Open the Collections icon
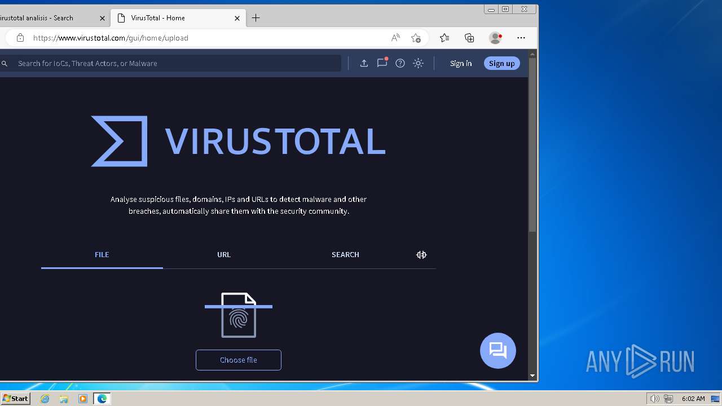Viewport: 722px width, 406px height. [469, 38]
